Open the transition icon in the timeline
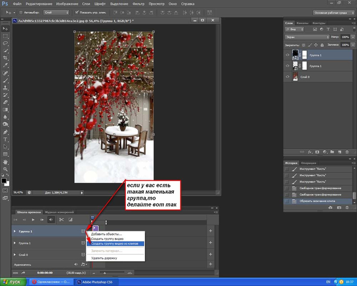This screenshot has height=286, width=357. point(70,220)
